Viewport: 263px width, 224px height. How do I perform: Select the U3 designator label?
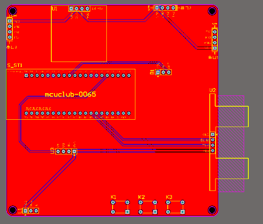tap(52, 150)
